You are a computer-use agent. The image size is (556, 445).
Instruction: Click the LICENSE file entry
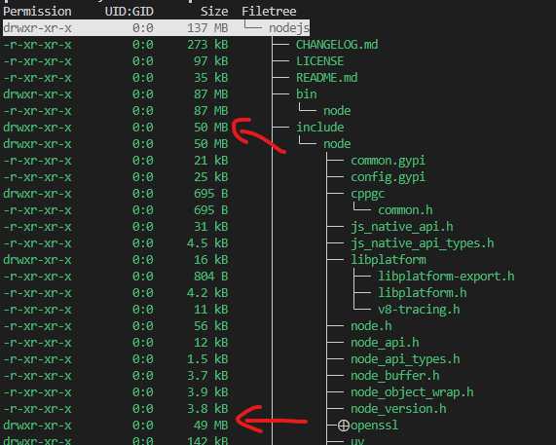click(319, 61)
